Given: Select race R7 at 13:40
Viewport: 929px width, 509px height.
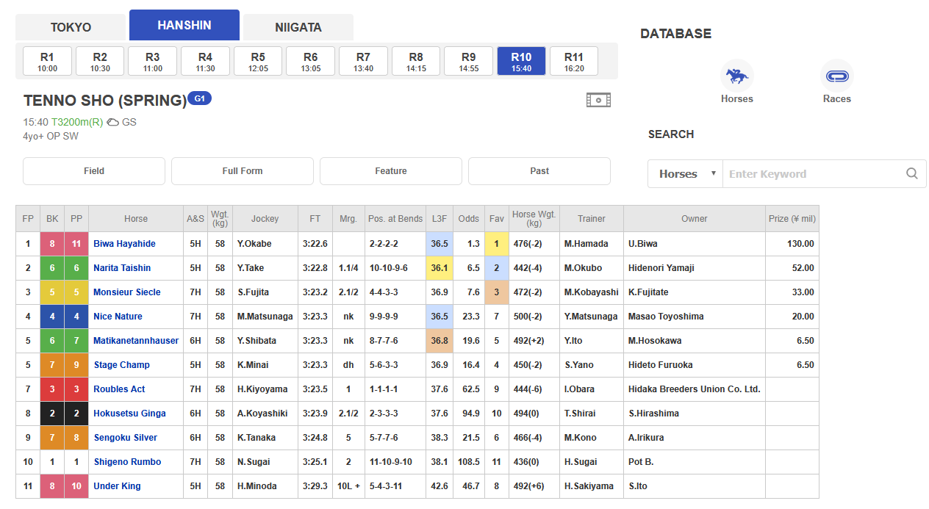Looking at the screenshot, I should point(363,61).
